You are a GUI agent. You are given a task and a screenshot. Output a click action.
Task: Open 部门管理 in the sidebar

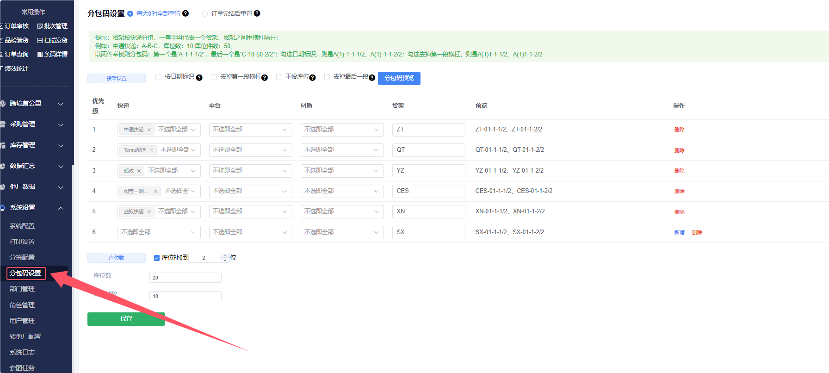click(22, 289)
